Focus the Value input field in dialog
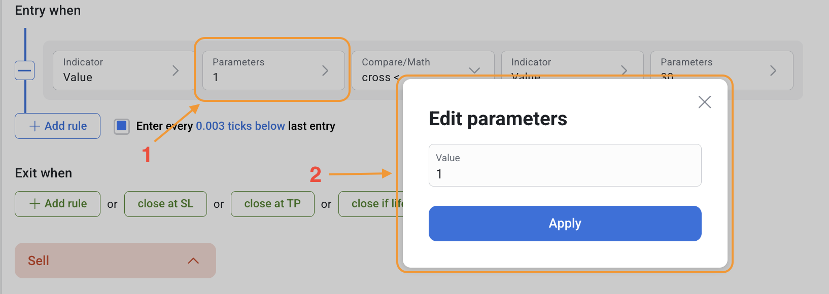 point(565,165)
